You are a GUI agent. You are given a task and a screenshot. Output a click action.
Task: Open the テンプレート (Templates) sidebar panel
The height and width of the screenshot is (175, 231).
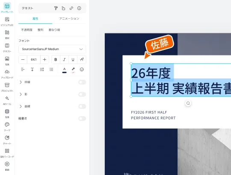[x=7, y=8]
